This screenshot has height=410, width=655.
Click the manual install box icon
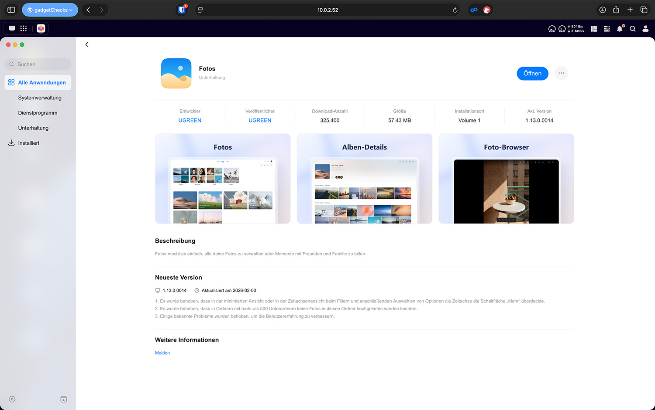(64, 399)
